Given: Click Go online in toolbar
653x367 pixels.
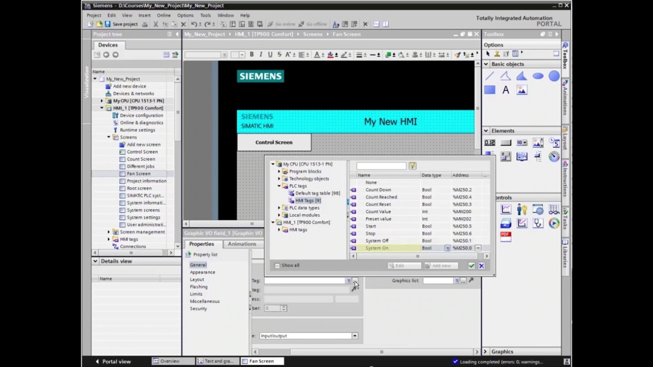Looking at the screenshot, I should click(x=280, y=24).
